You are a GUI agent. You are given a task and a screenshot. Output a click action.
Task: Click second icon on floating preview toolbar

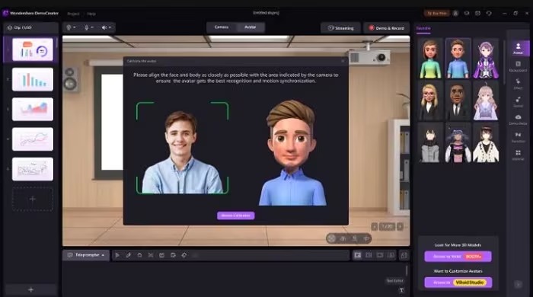pos(343,238)
